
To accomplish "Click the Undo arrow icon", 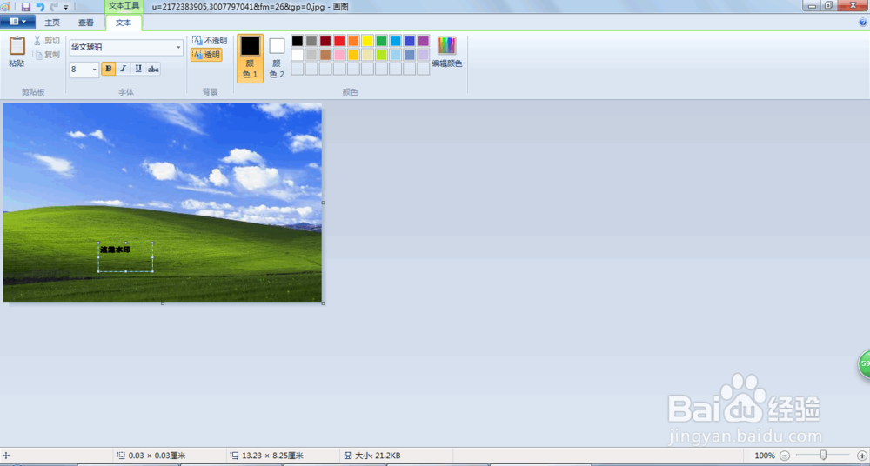I will point(41,7).
